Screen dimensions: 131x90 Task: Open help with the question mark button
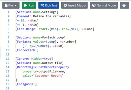point(124,5)
